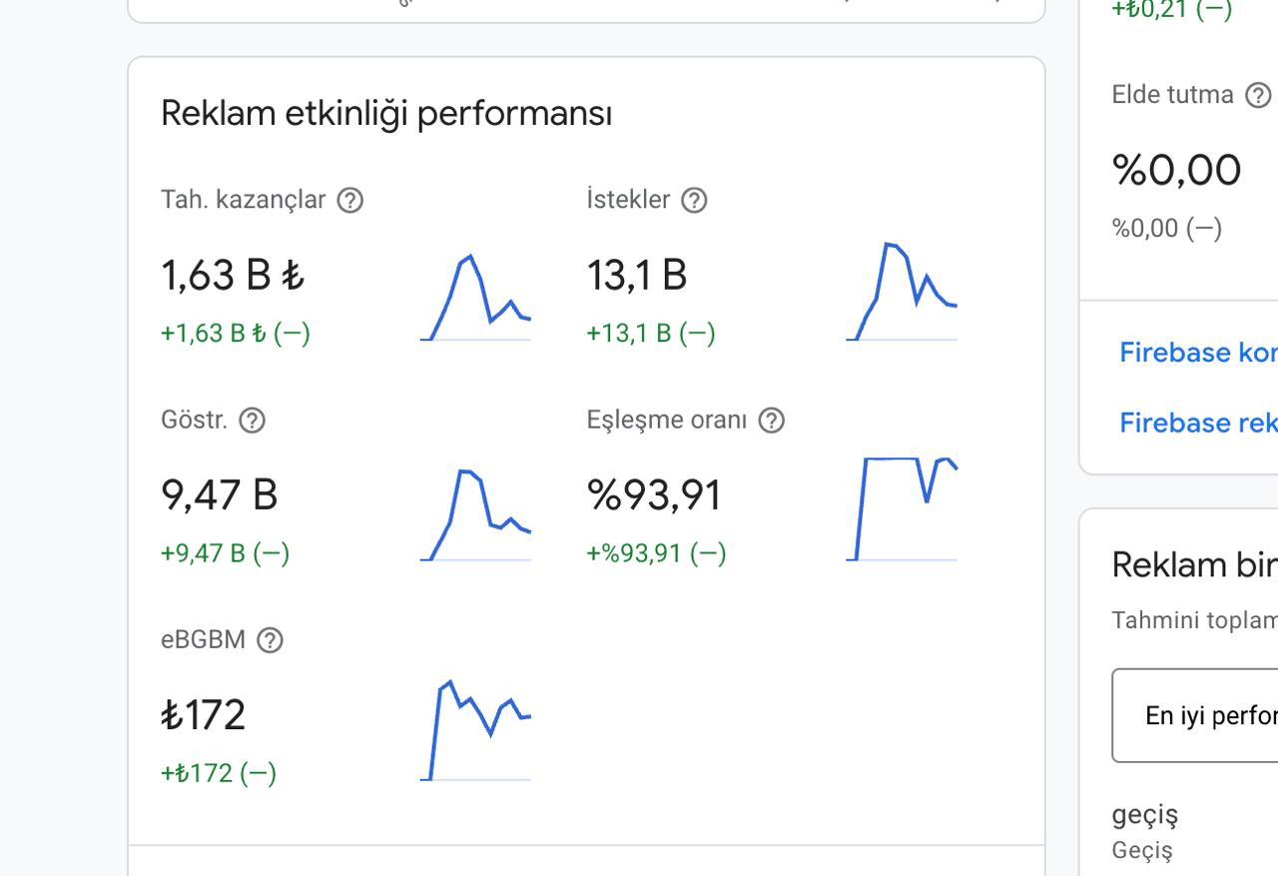Click the İstekler trend sparkline
The width and height of the screenshot is (1278, 876).
(x=902, y=292)
